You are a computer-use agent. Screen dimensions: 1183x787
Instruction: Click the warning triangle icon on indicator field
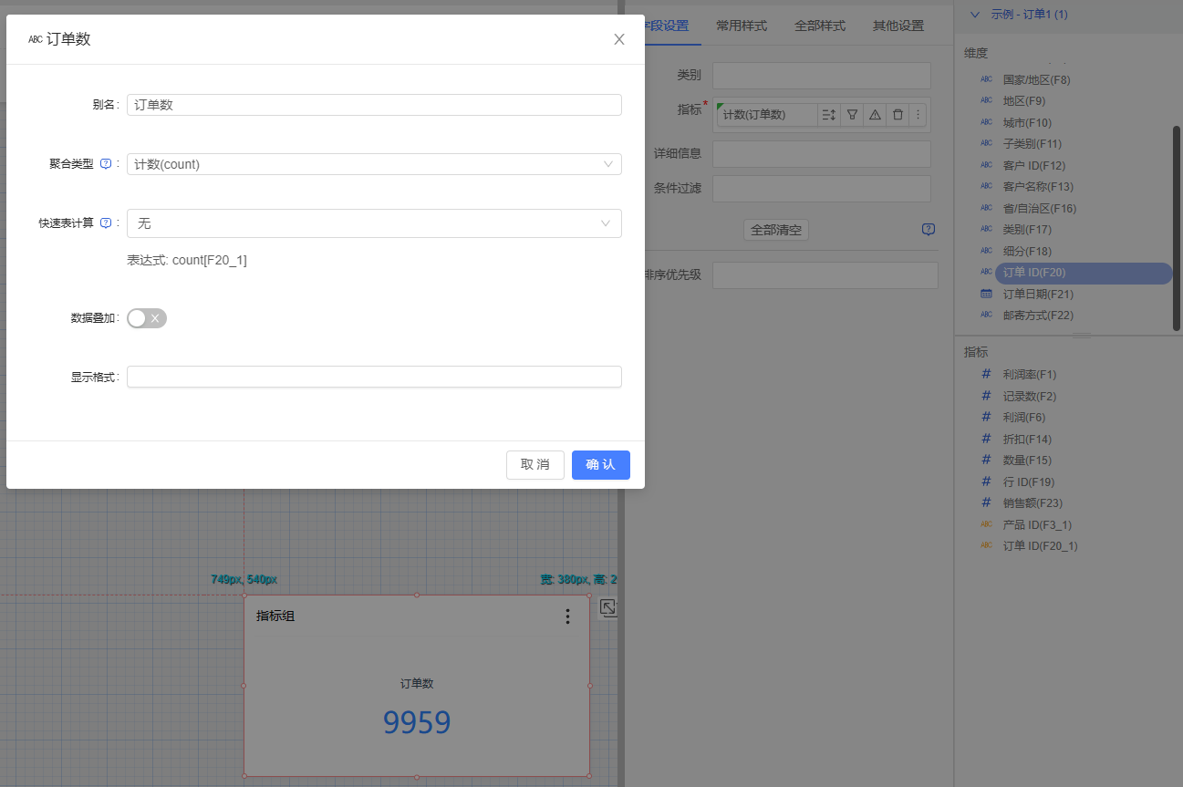pyautogui.click(x=875, y=115)
